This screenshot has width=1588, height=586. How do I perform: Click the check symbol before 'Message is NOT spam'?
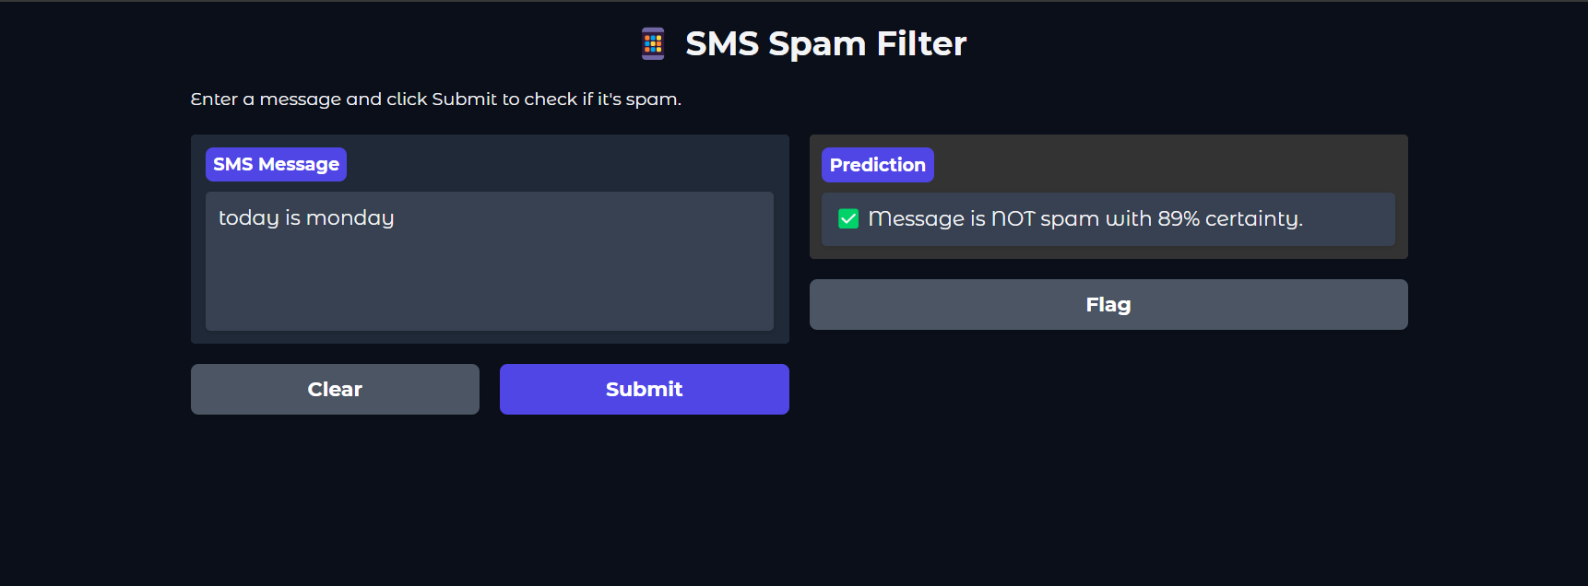click(x=847, y=218)
